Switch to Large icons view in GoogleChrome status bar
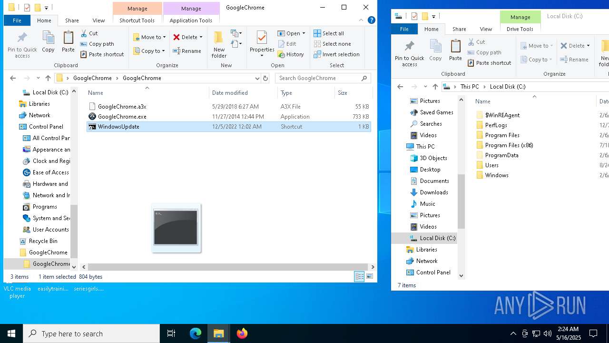The image size is (609, 343). pyautogui.click(x=370, y=276)
